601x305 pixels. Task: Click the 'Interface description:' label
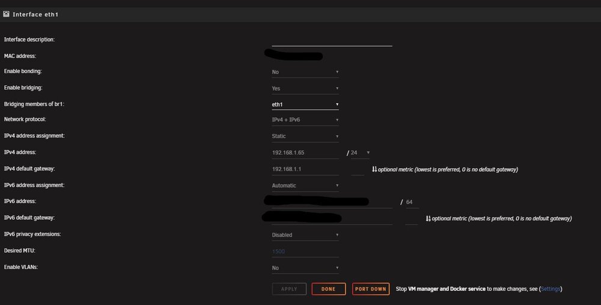(29, 40)
